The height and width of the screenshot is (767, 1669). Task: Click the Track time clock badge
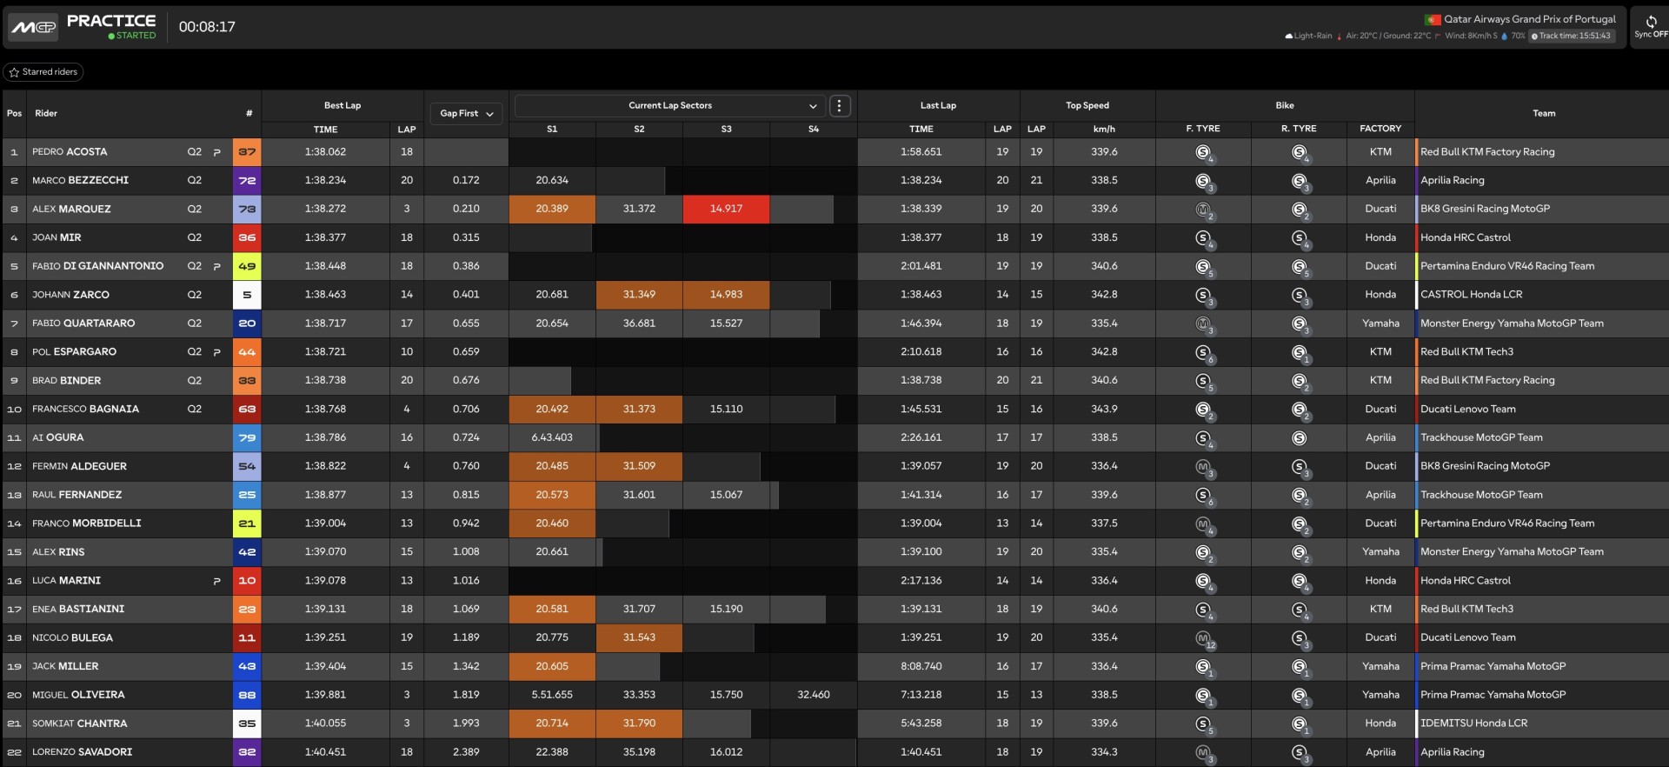1572,37
